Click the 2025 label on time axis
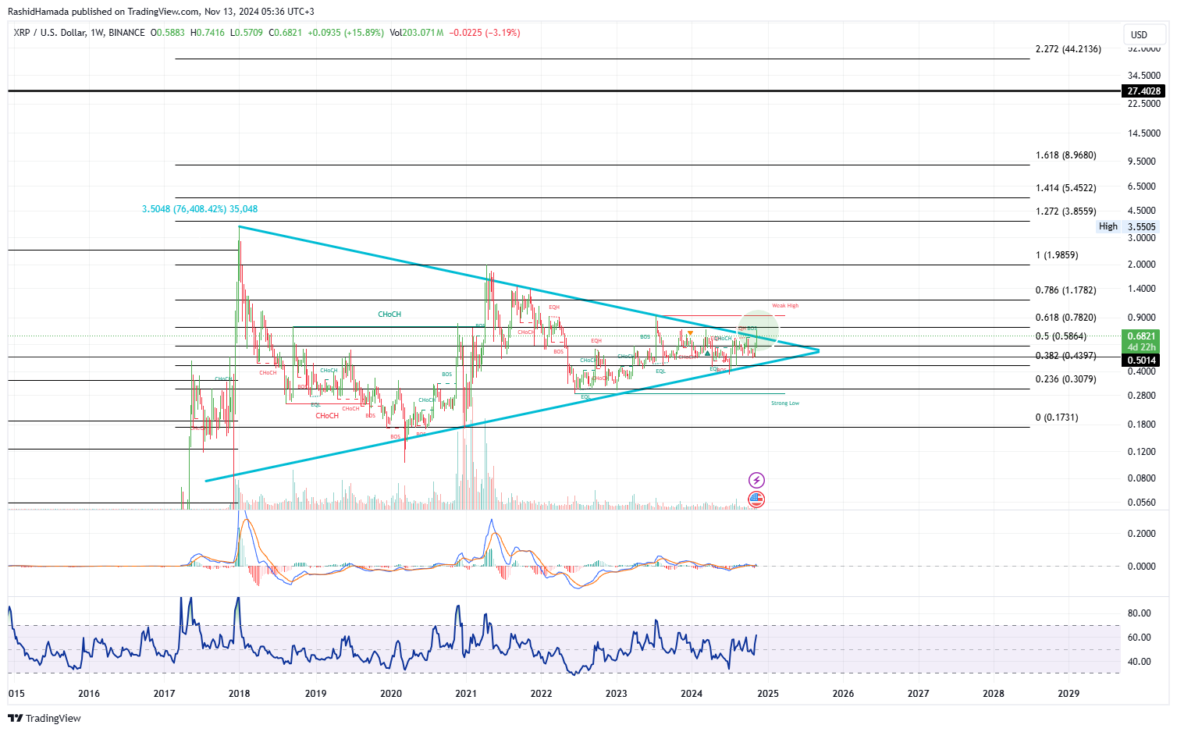 click(768, 694)
